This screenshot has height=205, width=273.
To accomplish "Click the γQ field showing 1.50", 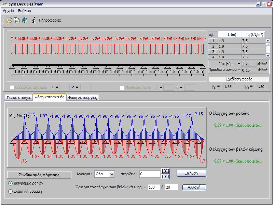I will click(x=262, y=87).
